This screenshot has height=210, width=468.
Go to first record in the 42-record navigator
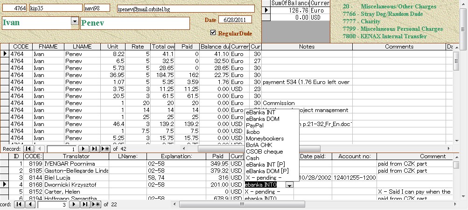tap(28, 149)
